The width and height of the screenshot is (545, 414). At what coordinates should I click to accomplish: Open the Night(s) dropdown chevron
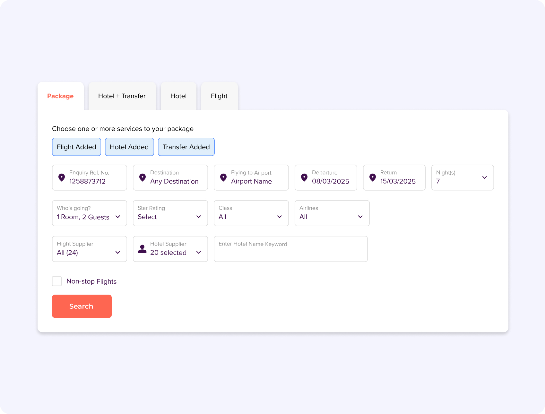point(485,177)
